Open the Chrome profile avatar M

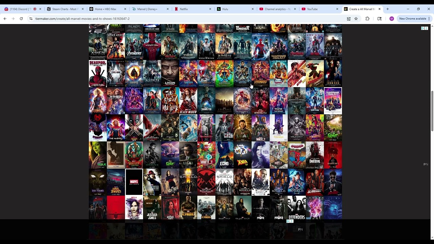(392, 19)
